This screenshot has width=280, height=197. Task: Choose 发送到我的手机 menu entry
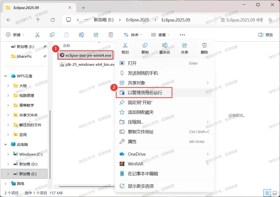164,73
